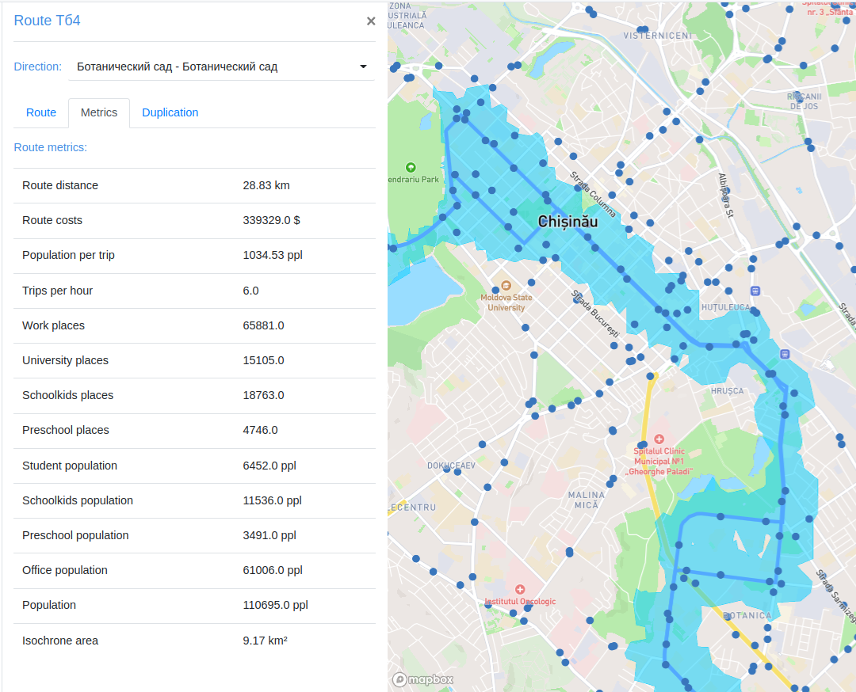856x692 pixels.
Task: Click the Chișinău city label on map
Action: pos(567,222)
